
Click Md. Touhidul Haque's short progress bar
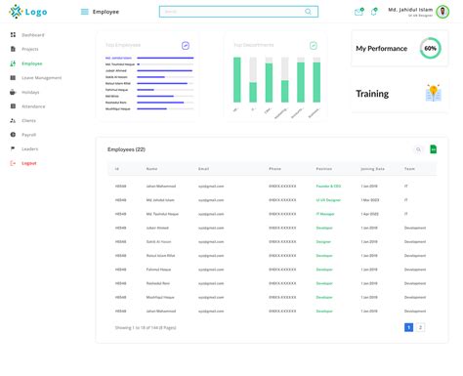coord(165,64)
